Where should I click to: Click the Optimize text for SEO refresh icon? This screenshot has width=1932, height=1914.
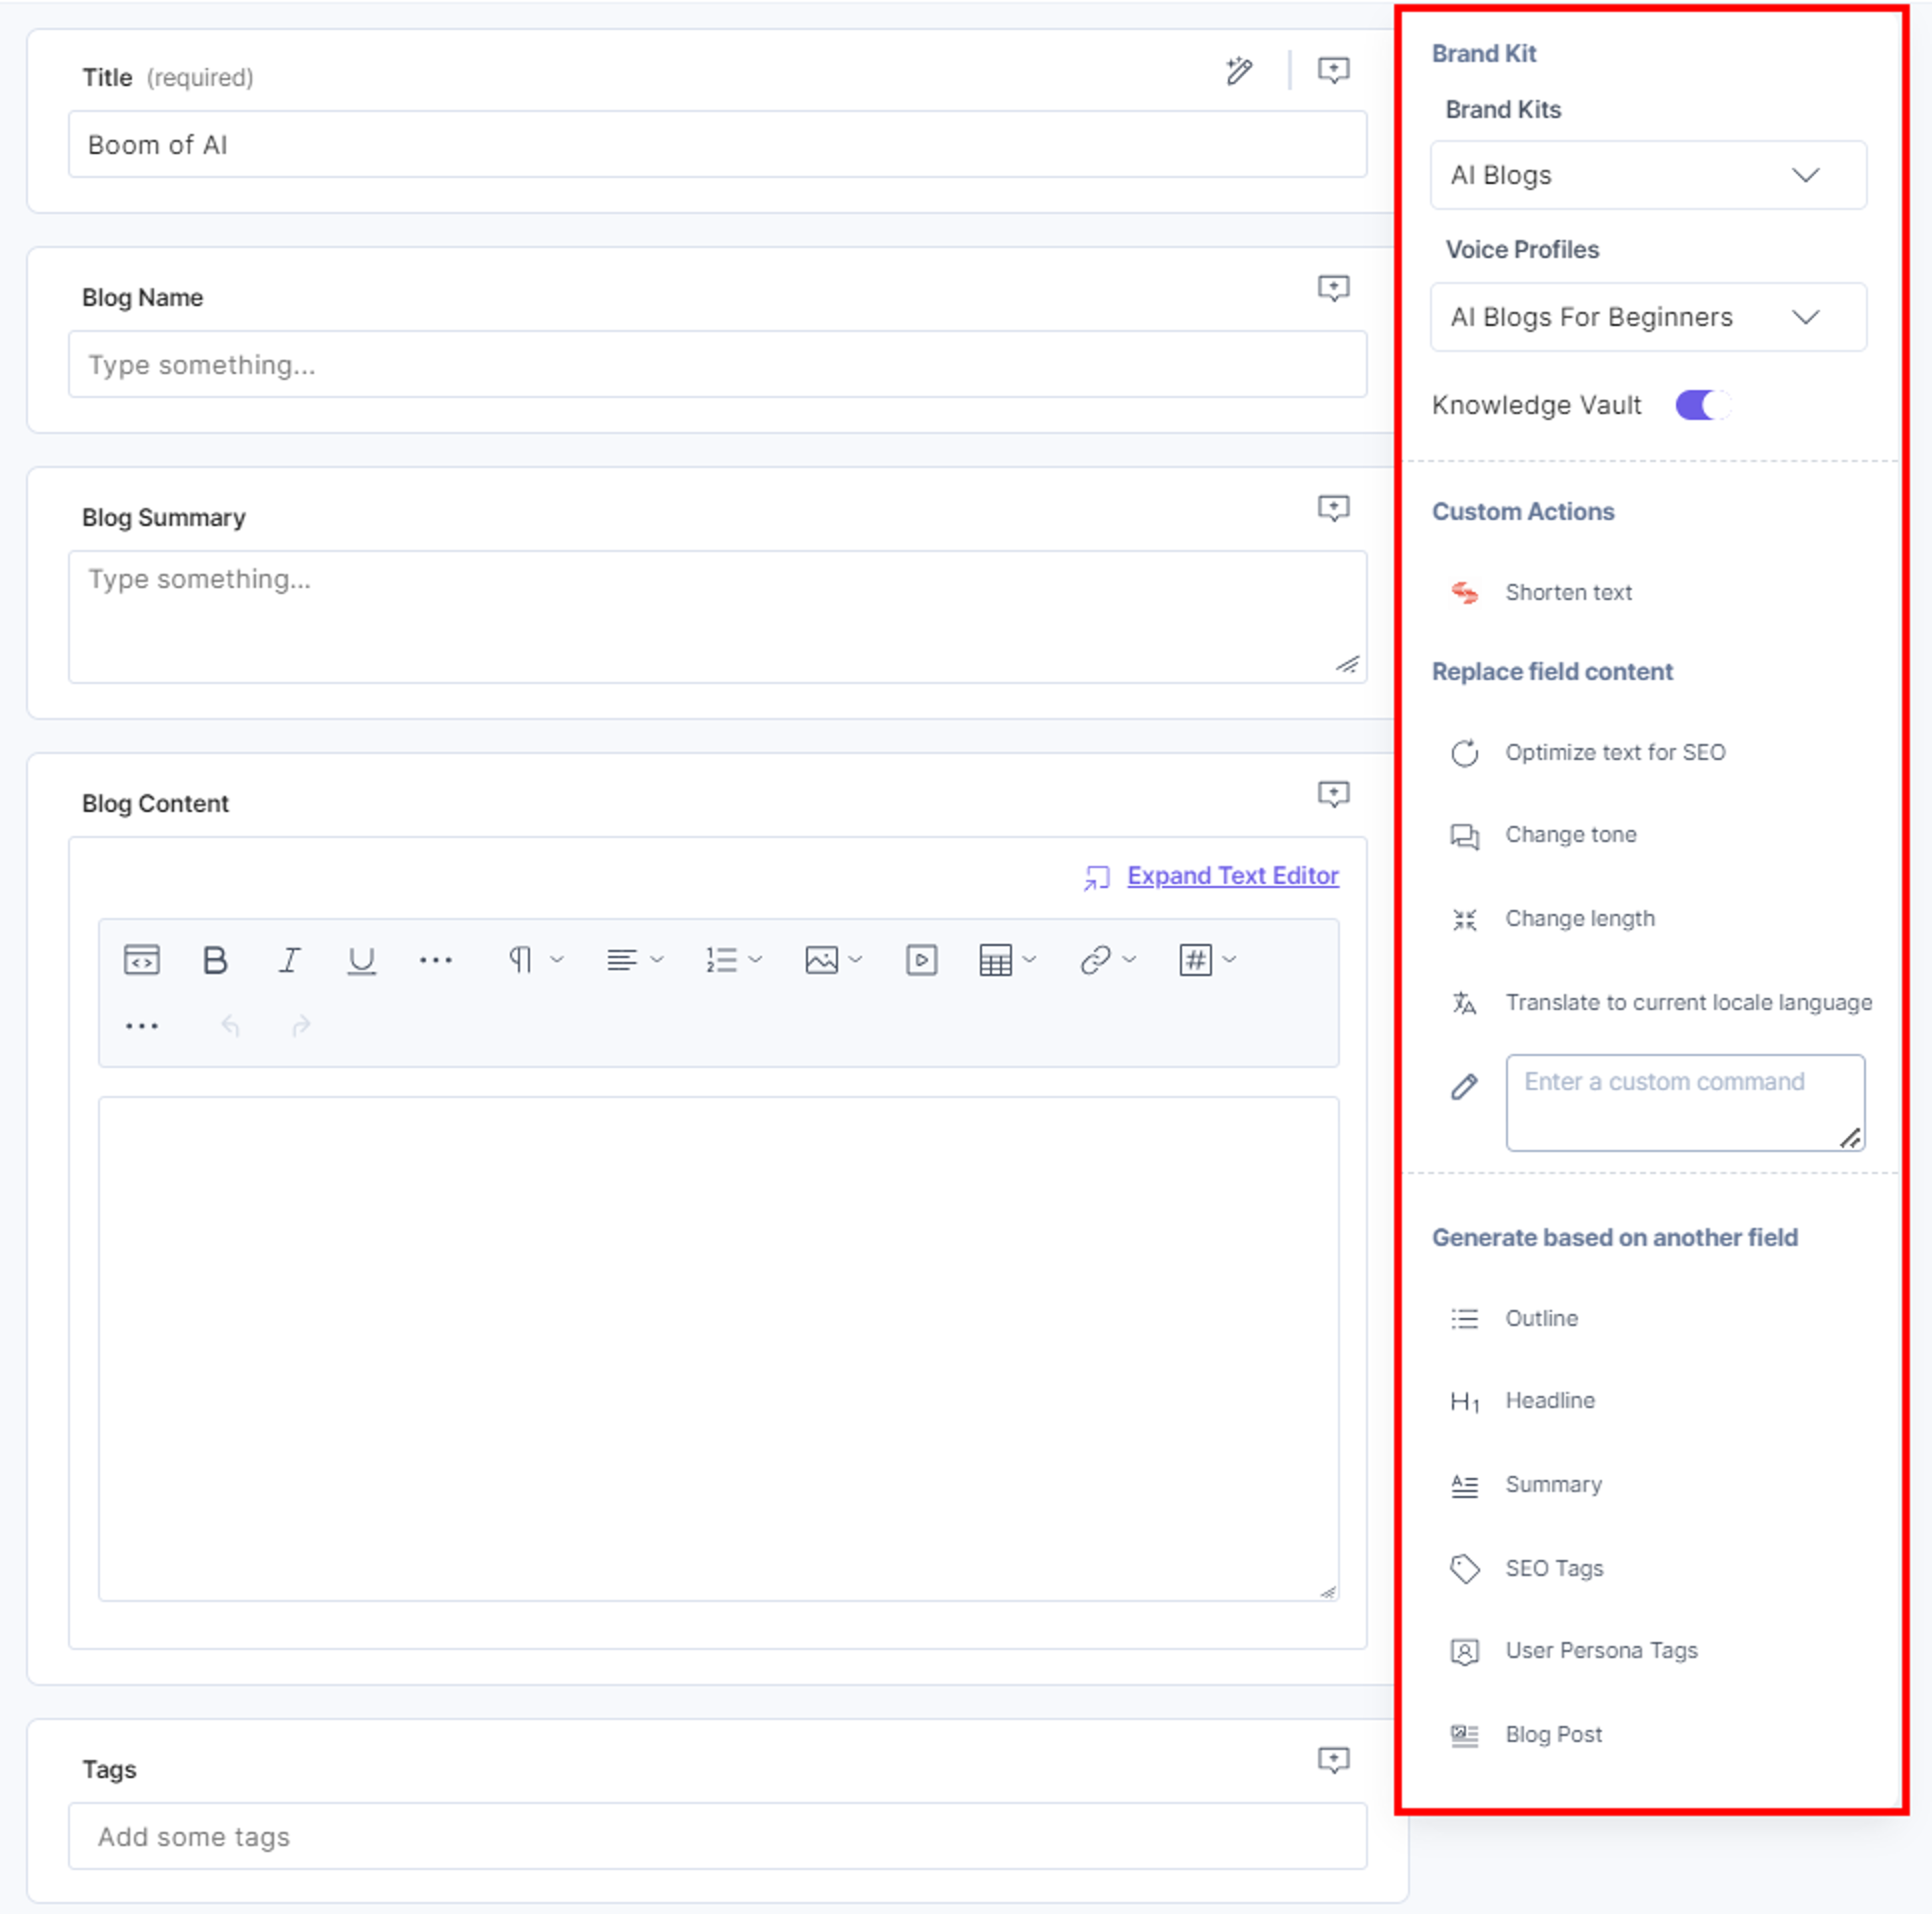point(1464,753)
